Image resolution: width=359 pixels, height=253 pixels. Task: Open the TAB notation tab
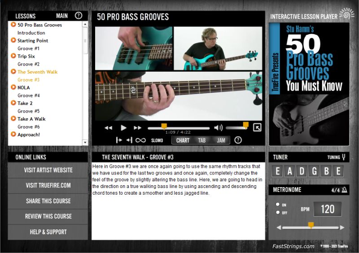coord(201,140)
